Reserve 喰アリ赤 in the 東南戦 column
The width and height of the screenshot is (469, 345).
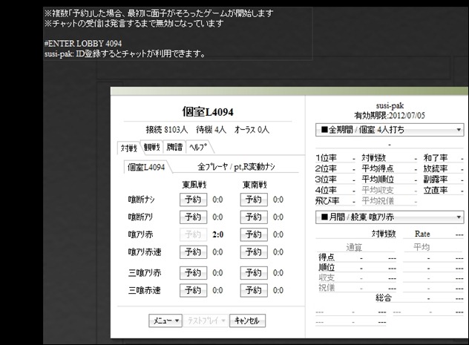tap(254, 234)
